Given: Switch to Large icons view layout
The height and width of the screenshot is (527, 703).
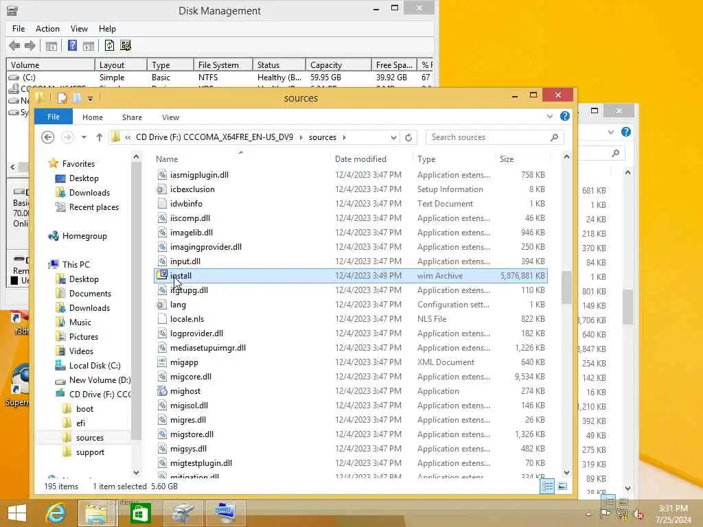Looking at the screenshot, I should (562, 487).
